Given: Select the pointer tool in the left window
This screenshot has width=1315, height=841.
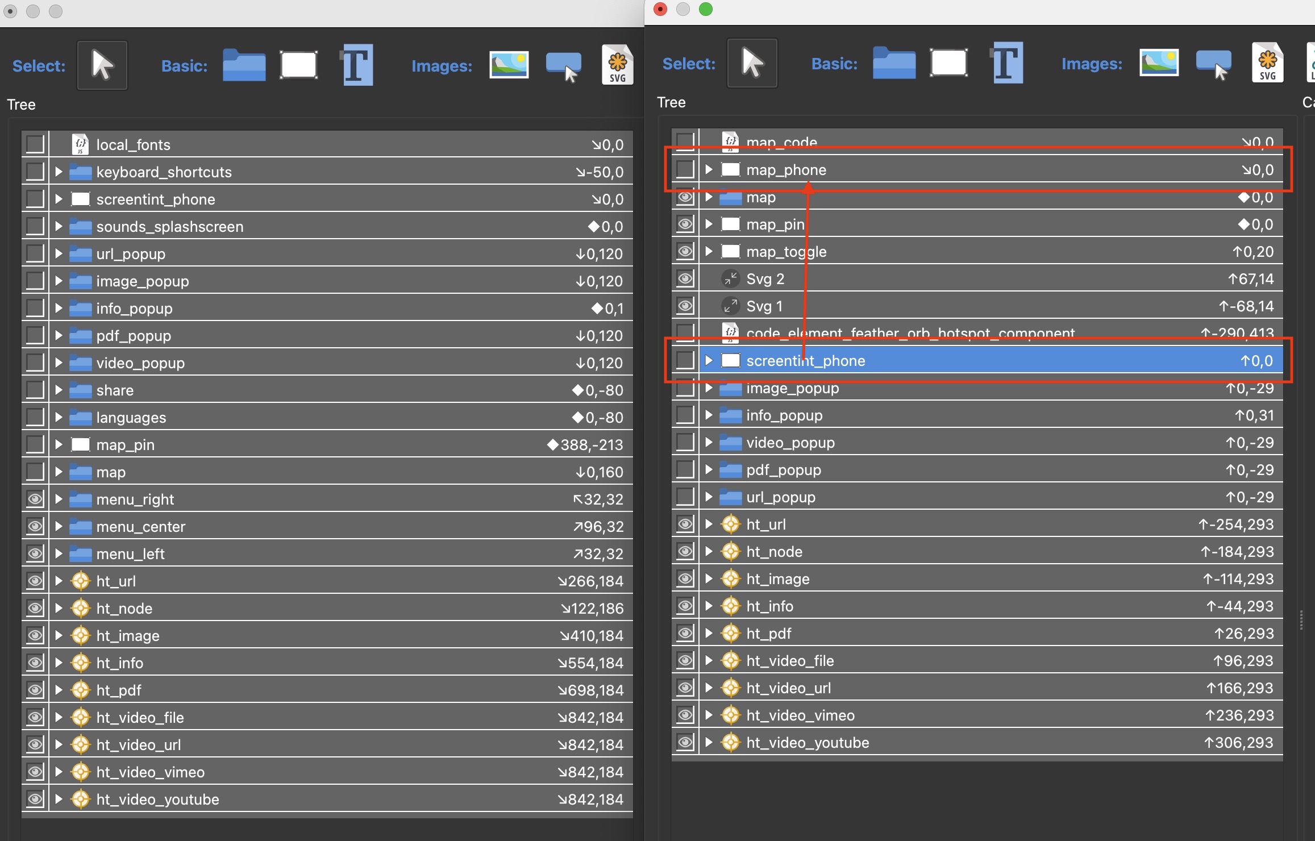Looking at the screenshot, I should [102, 65].
